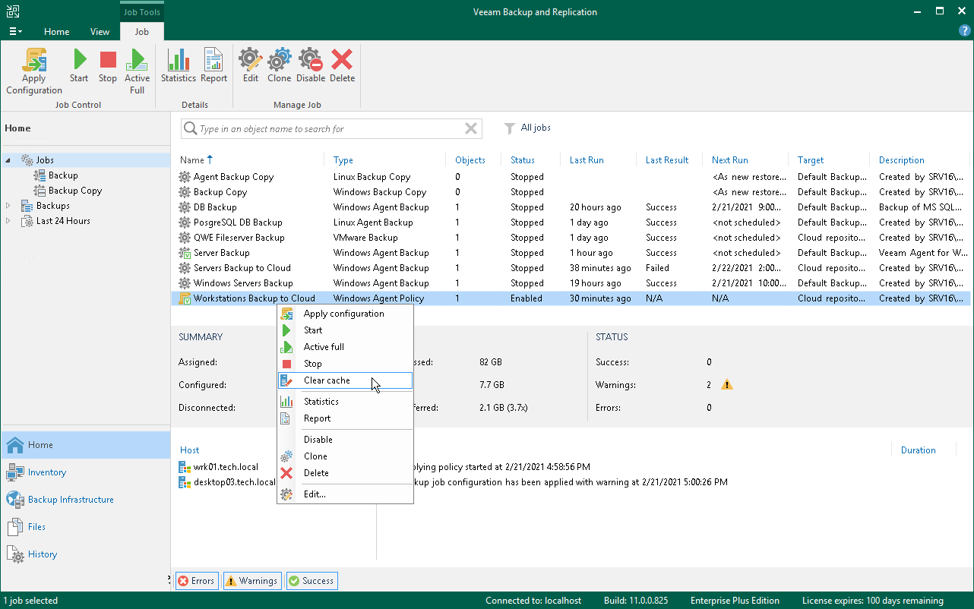Clear the search box with X icon
The height and width of the screenshot is (609, 974).
point(471,128)
